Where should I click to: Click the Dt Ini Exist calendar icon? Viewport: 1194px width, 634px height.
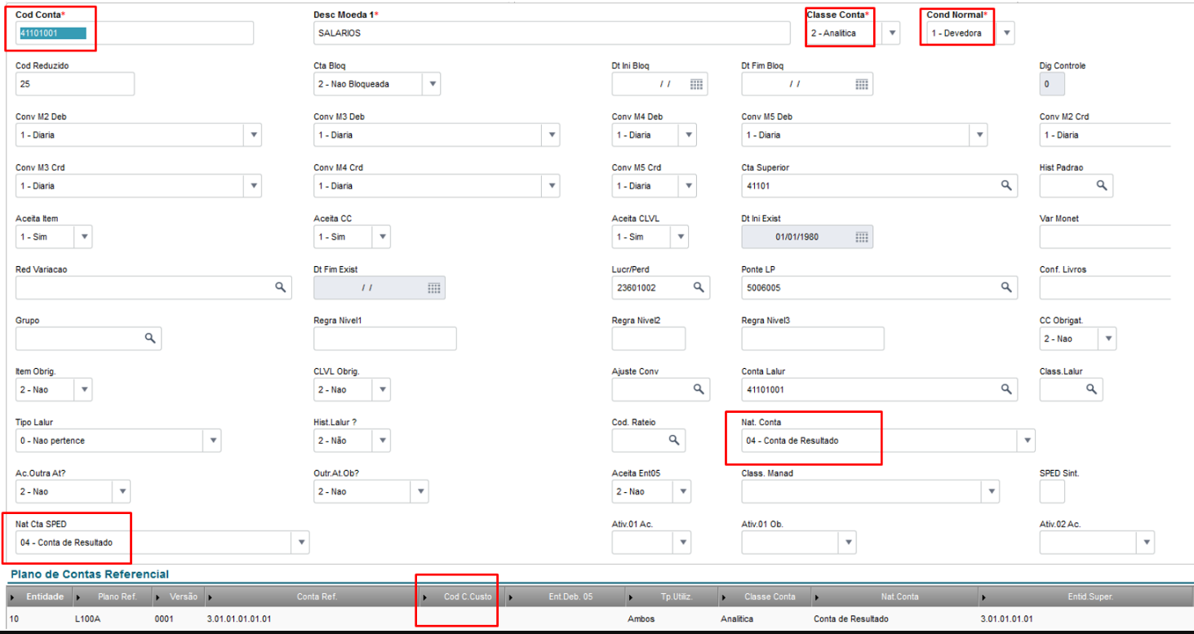tap(862, 237)
